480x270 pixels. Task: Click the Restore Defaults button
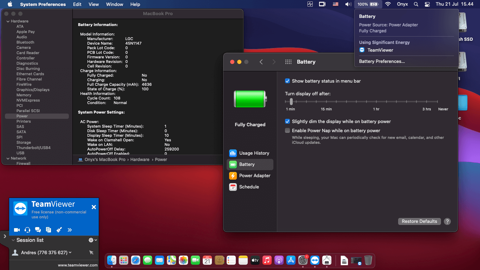[x=419, y=221]
